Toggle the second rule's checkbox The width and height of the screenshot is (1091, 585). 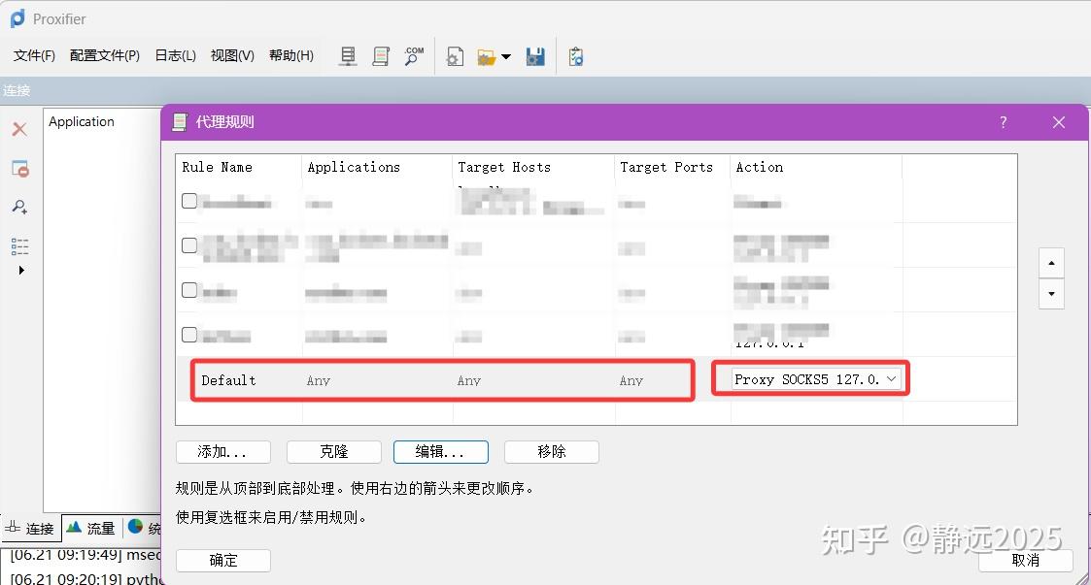tap(188, 244)
